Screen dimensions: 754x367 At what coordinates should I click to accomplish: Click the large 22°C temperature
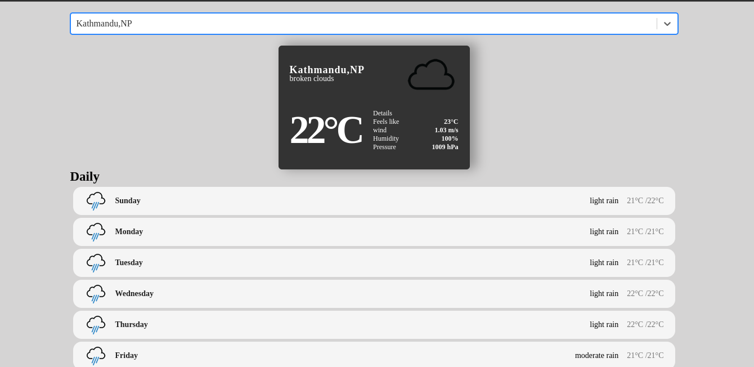326,130
